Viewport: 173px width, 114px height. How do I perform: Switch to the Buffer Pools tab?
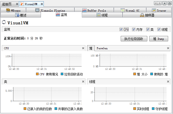pos(94,10)
